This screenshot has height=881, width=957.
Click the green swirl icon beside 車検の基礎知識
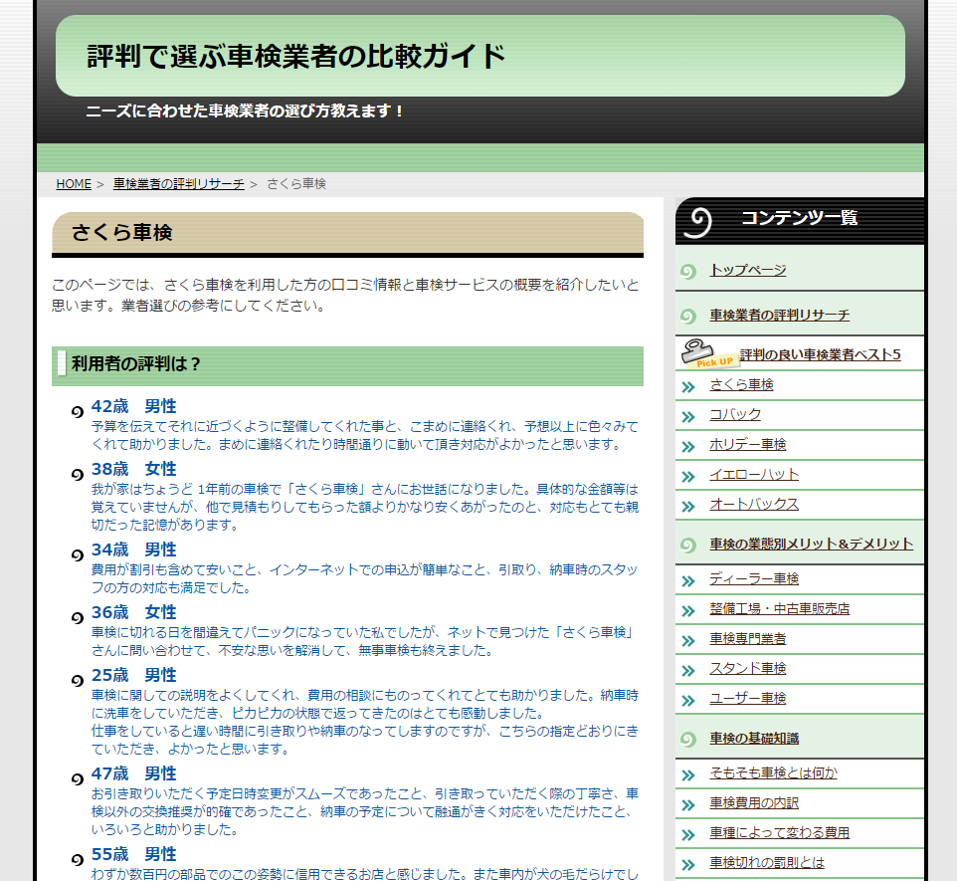(x=687, y=740)
